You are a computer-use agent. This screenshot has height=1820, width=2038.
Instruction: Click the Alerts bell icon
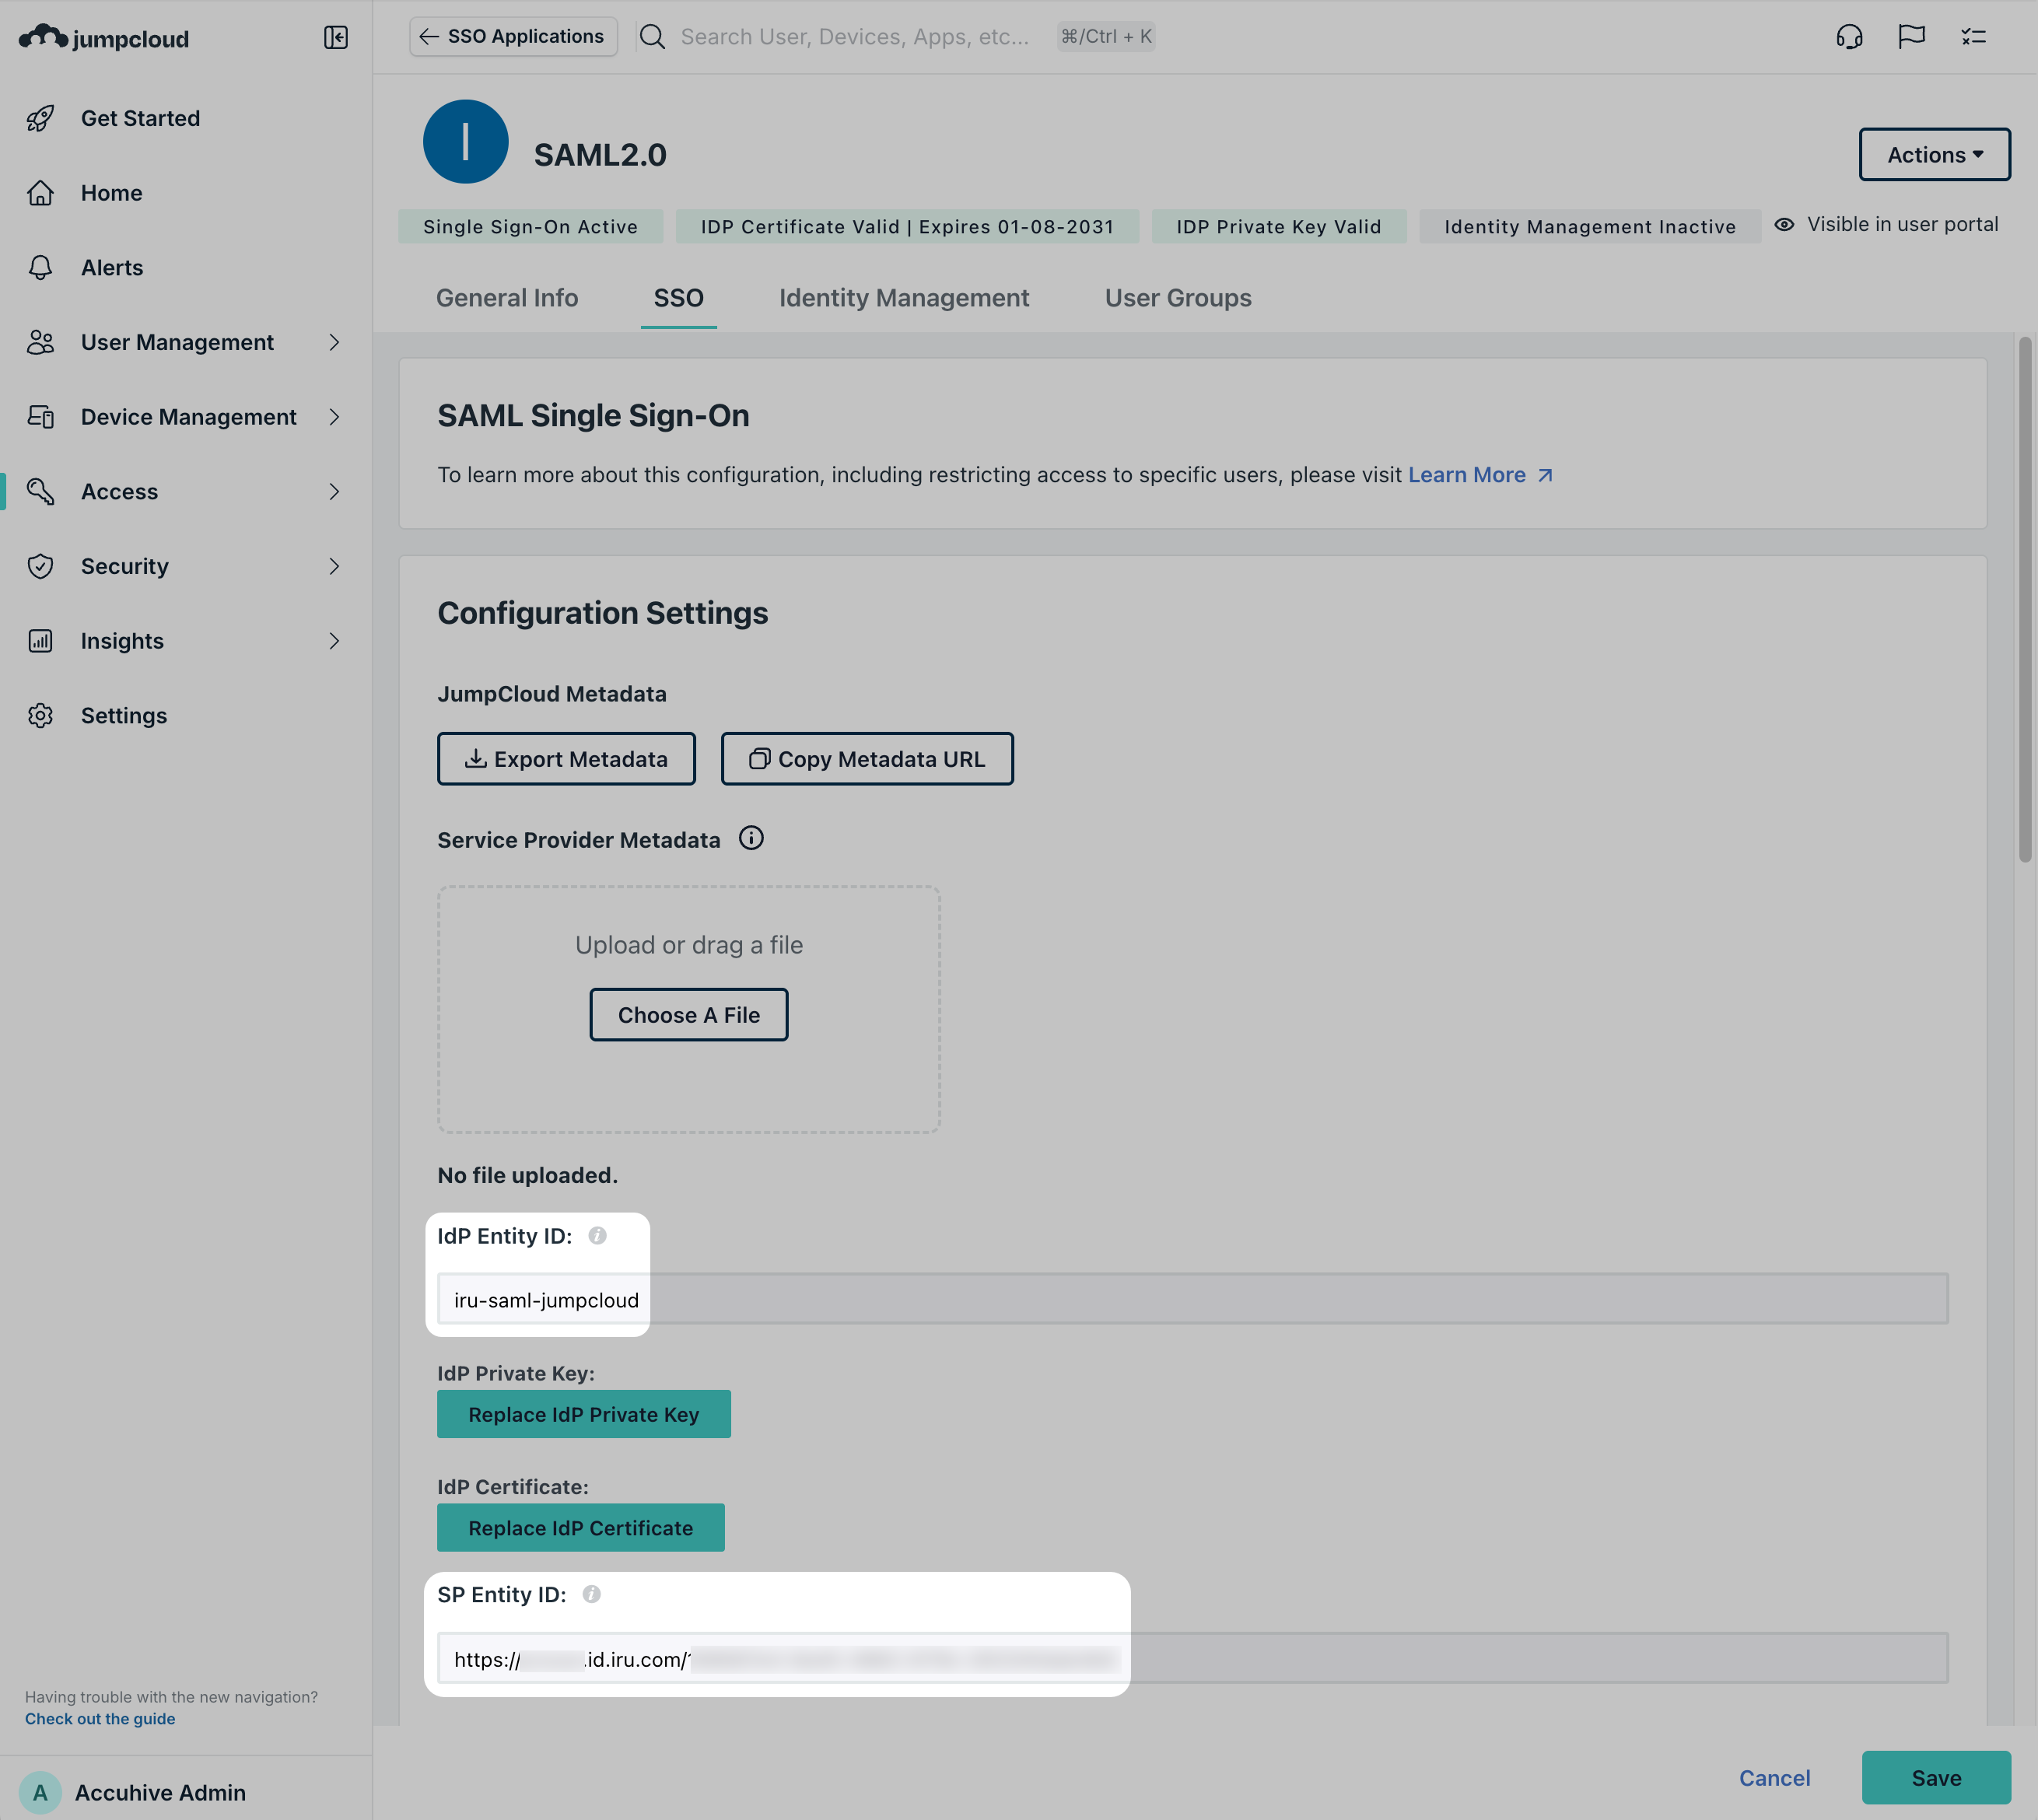coord(40,267)
